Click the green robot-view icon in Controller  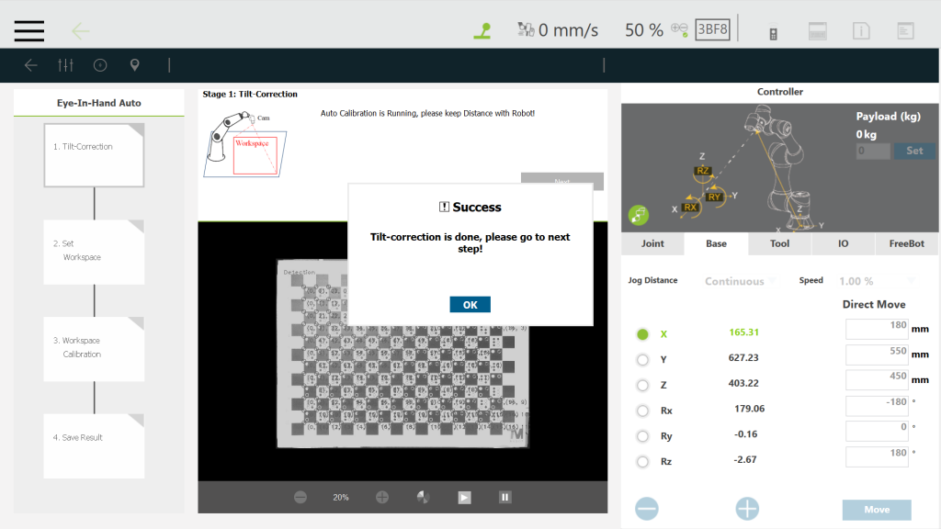[639, 215]
